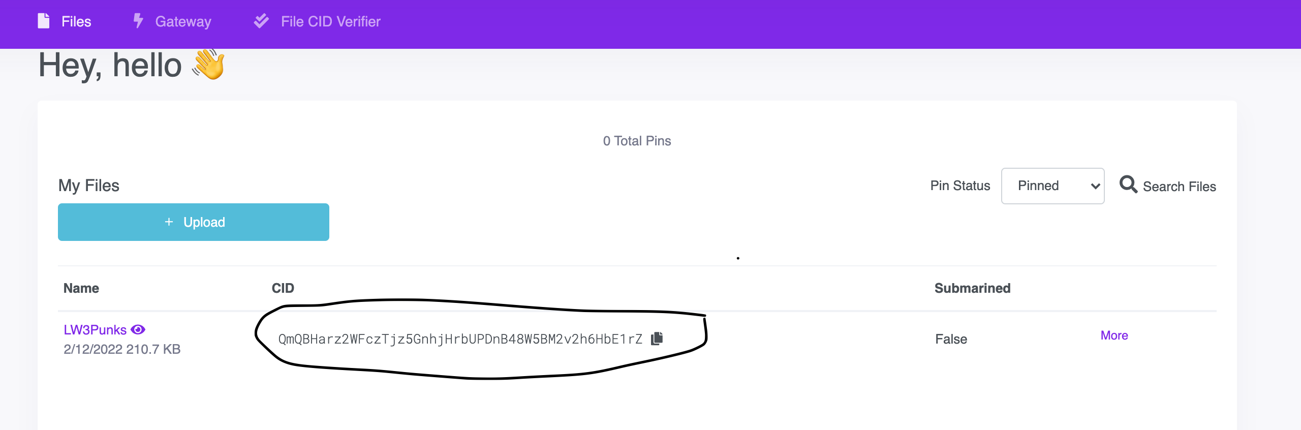This screenshot has height=430, width=1301.
Task: Toggle preview with the eye icon beside LW3Punks
Action: point(138,329)
